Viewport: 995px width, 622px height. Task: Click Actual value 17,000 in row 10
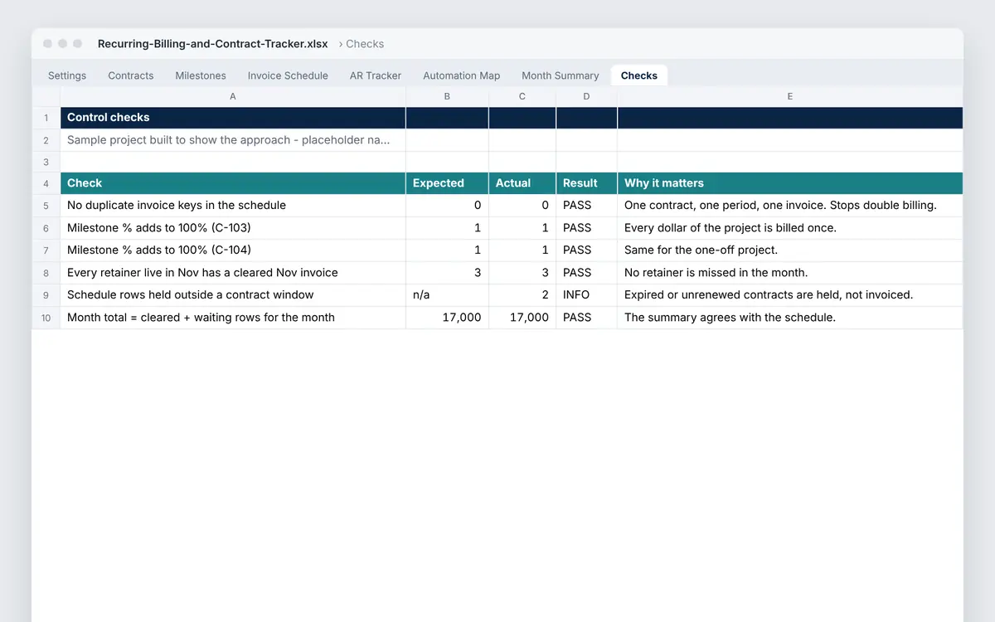(522, 318)
